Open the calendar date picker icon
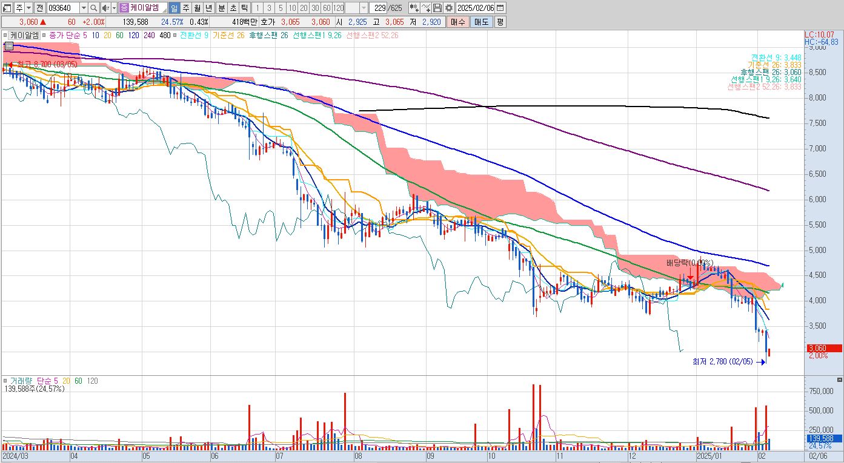The height and width of the screenshot is (463, 844). pos(501,8)
